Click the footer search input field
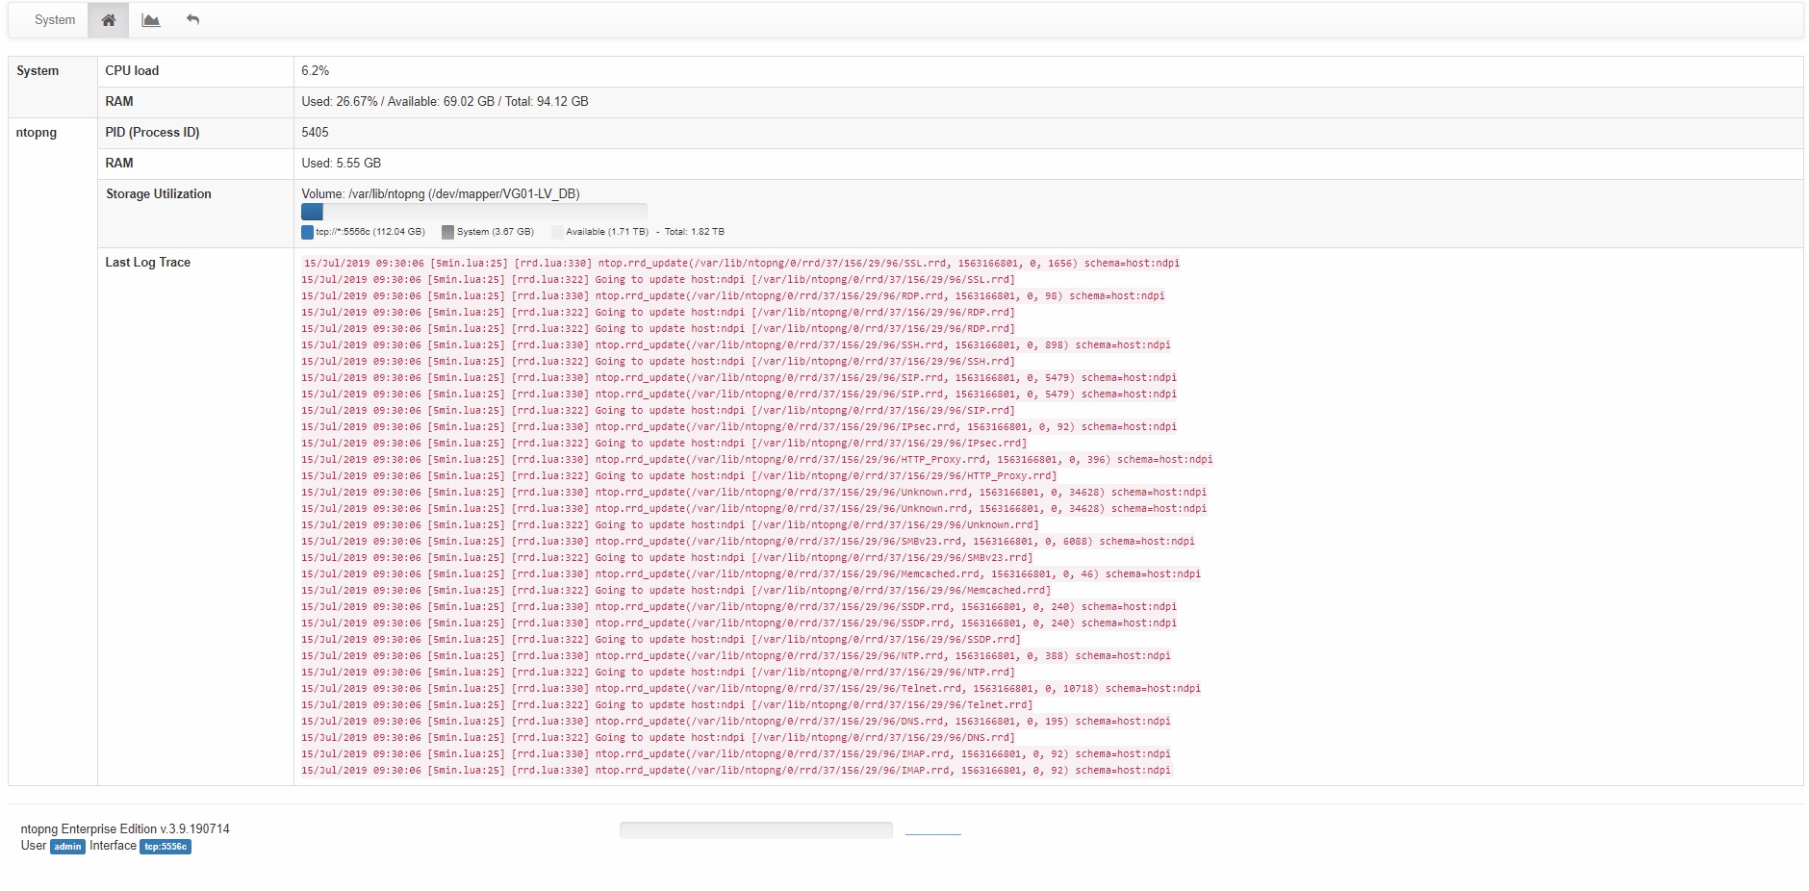 (x=755, y=828)
